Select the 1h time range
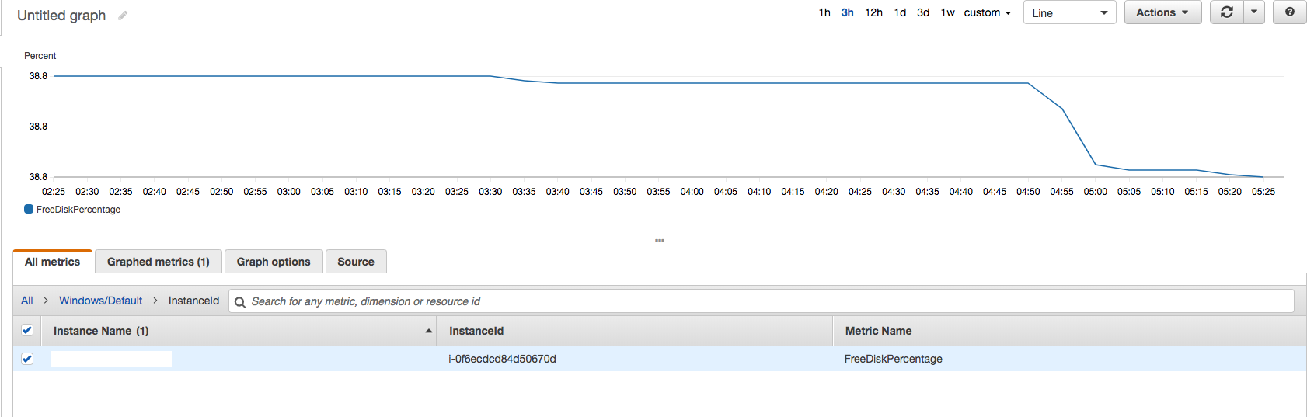The image size is (1307, 417). [x=824, y=12]
